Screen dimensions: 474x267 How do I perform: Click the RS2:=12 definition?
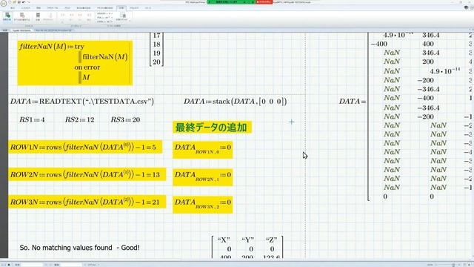[x=80, y=119]
